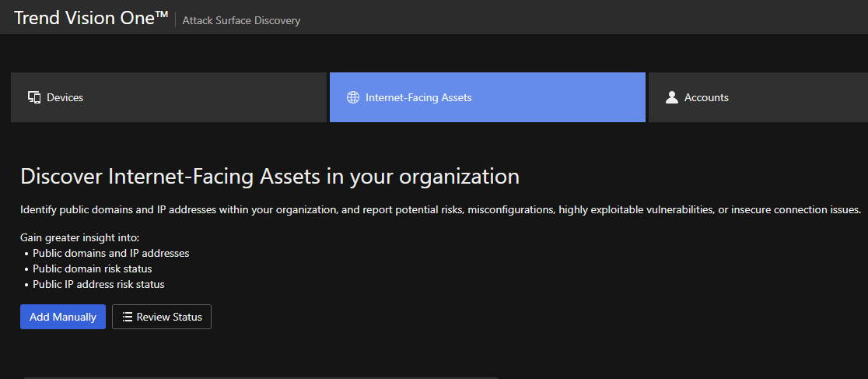Click the Discover Internet-Facing Assets heading
This screenshot has height=379, width=868.
click(269, 177)
